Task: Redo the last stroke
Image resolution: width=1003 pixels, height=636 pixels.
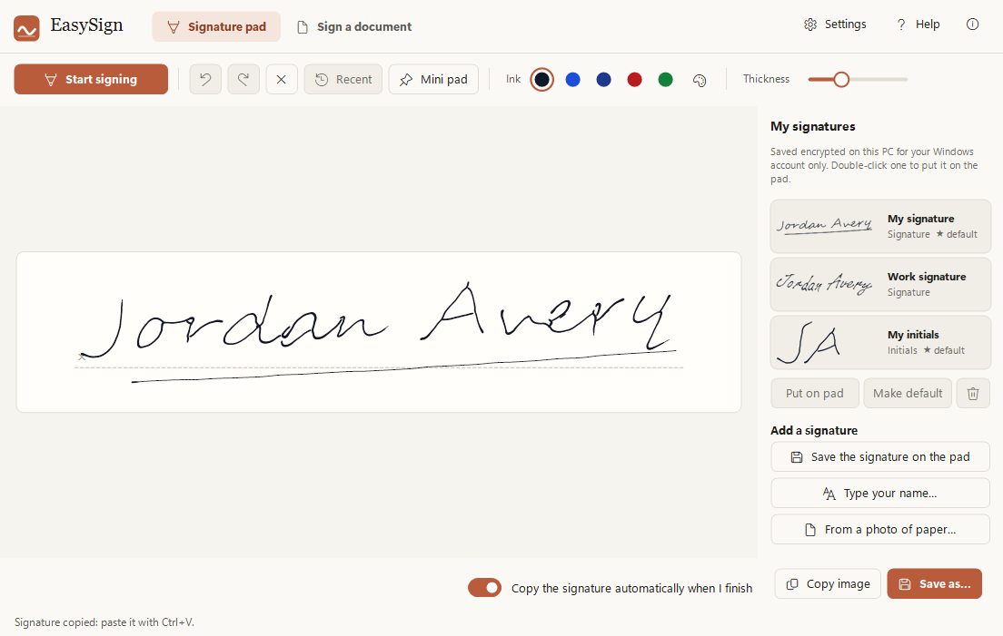Action: [243, 79]
